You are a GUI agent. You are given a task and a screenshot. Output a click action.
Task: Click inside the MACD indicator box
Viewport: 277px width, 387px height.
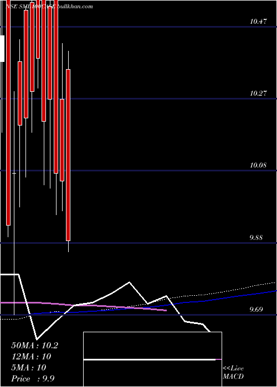(x=152, y=359)
